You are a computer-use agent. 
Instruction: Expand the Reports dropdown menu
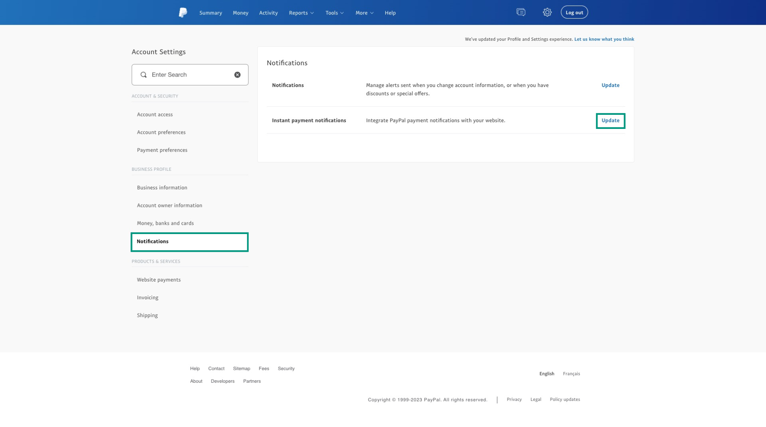301,13
